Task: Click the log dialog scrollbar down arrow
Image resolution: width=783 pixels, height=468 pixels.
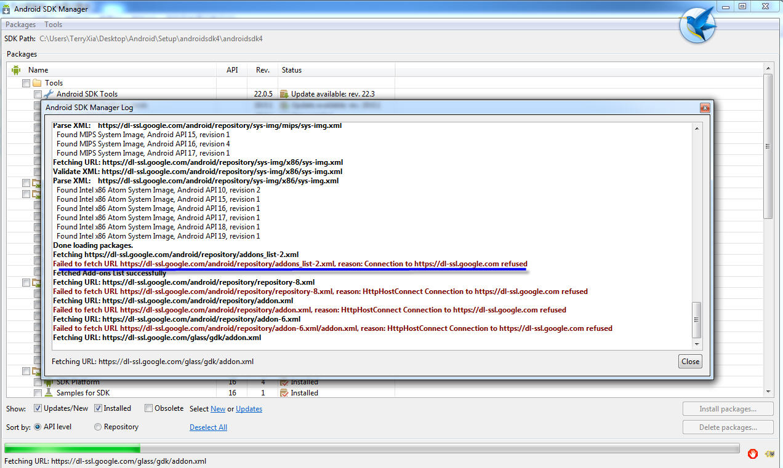Action: [697, 344]
